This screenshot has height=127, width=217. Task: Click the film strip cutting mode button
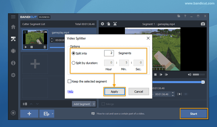[x=46, y=114]
